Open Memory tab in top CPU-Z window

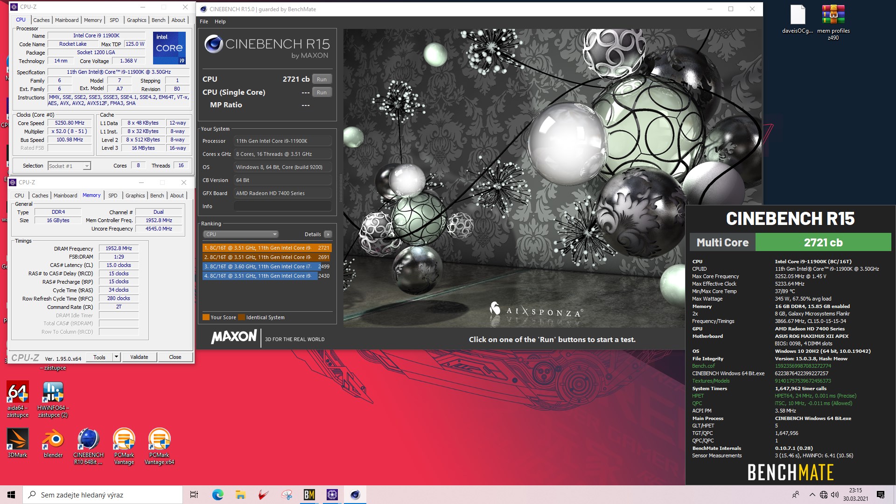tap(92, 20)
